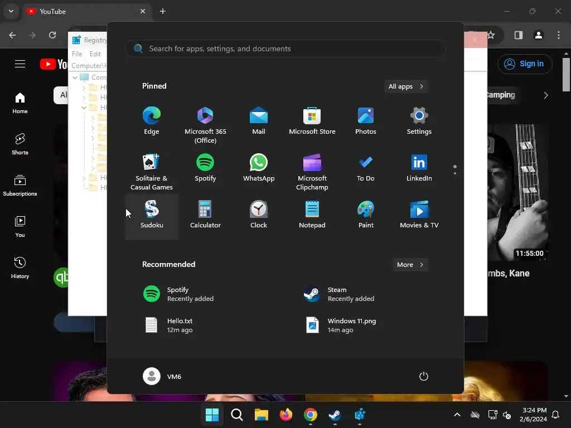Viewport: 571px width, 428px height.
Task: Collapse Computer node in Registry tree
Action: tap(75, 77)
